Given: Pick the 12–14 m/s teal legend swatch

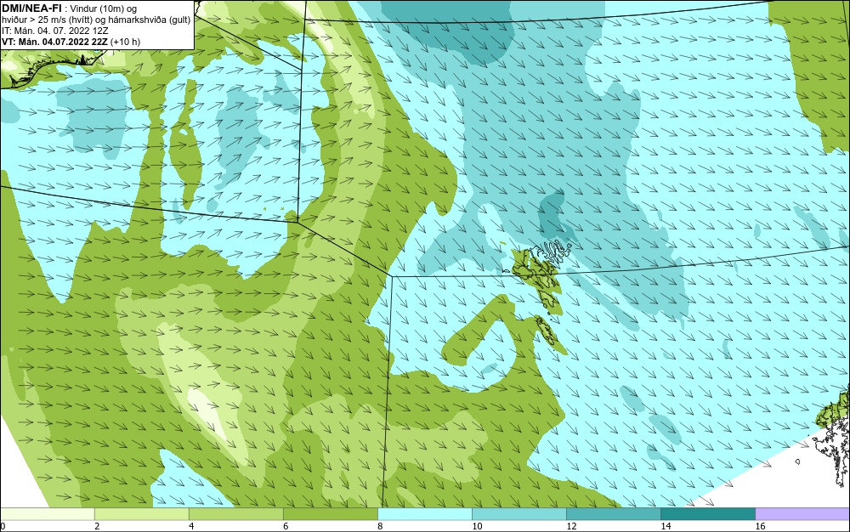Looking at the screenshot, I should pyautogui.click(x=613, y=514).
